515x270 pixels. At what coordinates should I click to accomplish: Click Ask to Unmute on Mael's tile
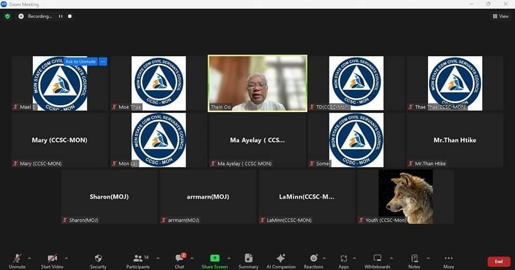pos(80,61)
